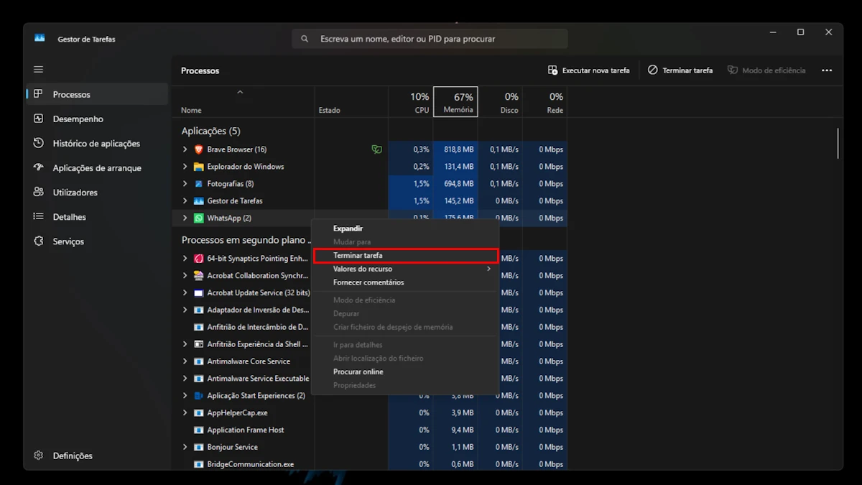Click the Utilizadores sidebar icon

coord(39,193)
